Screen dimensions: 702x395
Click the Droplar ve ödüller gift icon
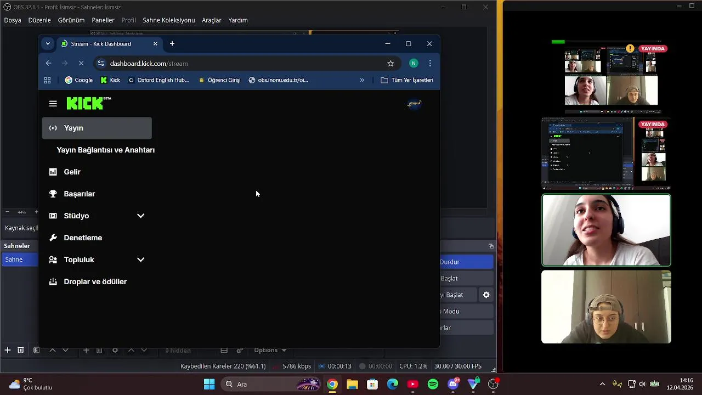click(53, 281)
